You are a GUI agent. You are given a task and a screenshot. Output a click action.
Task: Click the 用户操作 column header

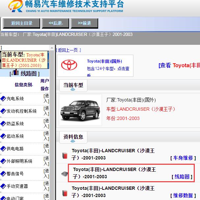(x=44, y=85)
